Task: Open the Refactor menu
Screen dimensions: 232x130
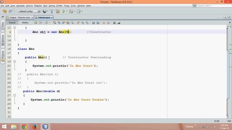Action: click(38, 6)
